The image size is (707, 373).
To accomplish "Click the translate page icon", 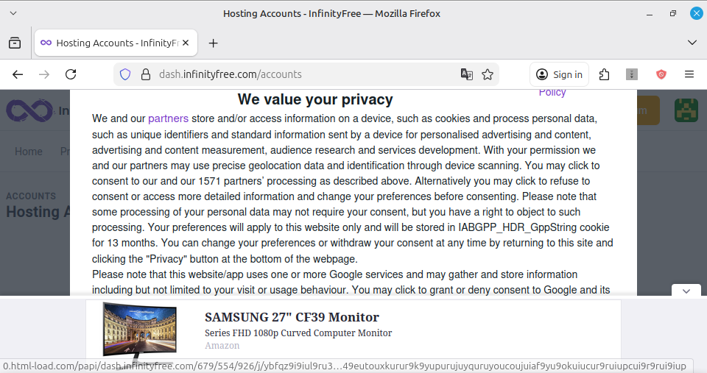I will click(x=466, y=74).
